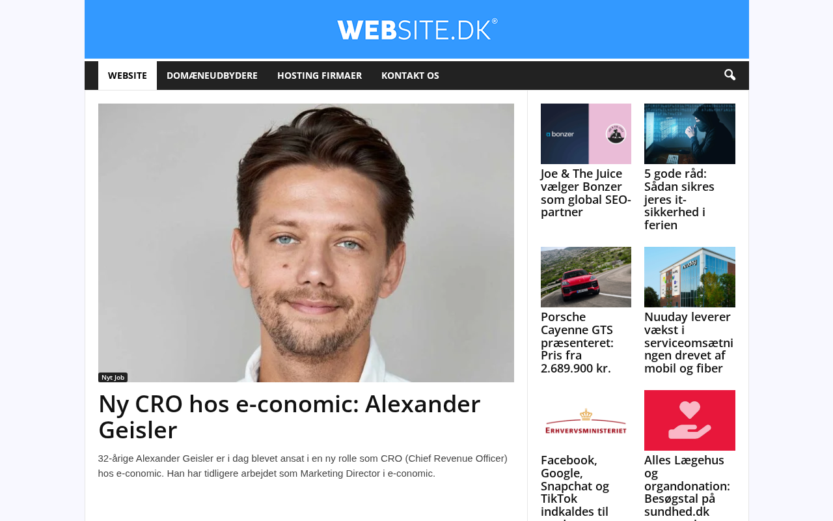The height and width of the screenshot is (521, 833).
Task: Open the search magnifier icon
Action: tap(730, 76)
